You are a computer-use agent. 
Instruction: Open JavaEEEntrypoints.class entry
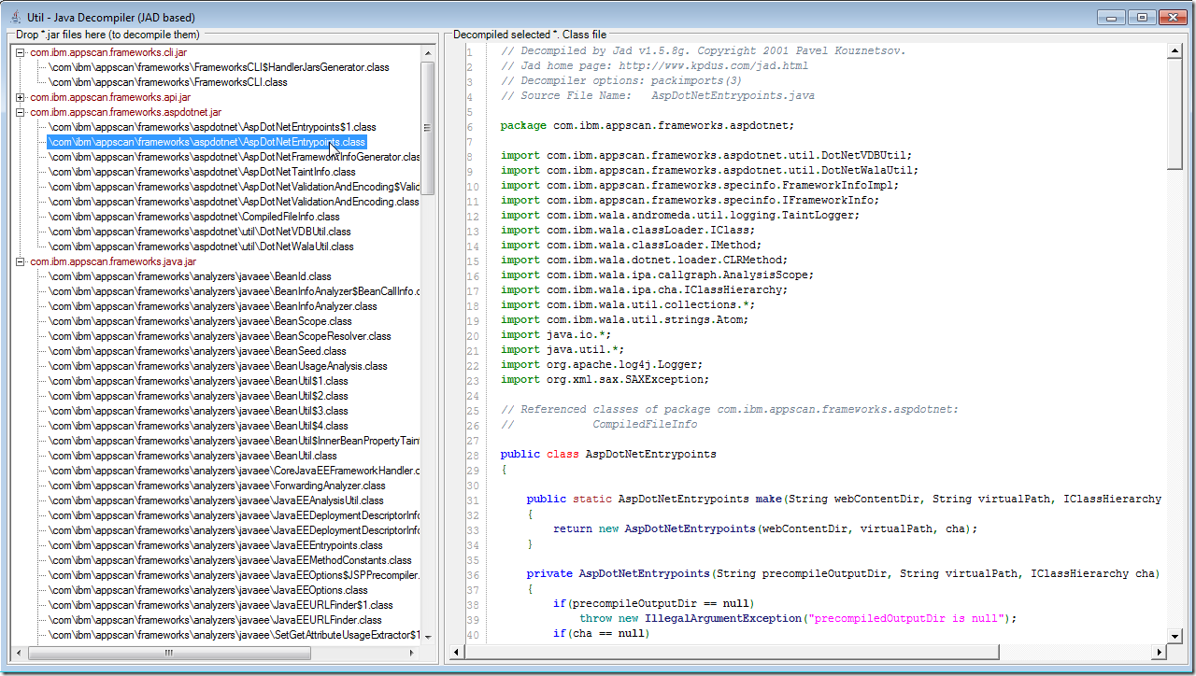216,545
